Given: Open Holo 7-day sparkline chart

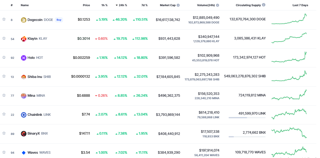Looking at the screenshot, I should pos(289,57).
